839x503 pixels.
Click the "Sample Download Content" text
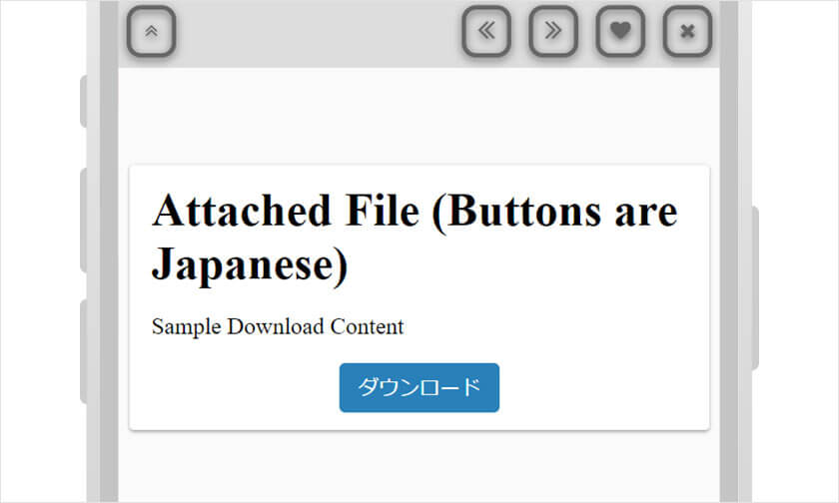278,326
